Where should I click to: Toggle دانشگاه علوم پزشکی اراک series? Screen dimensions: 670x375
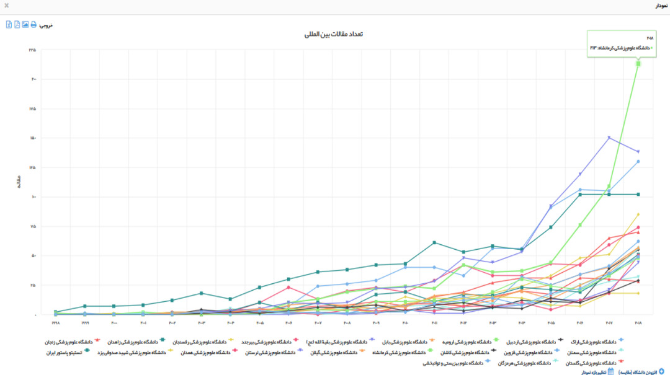(597, 342)
